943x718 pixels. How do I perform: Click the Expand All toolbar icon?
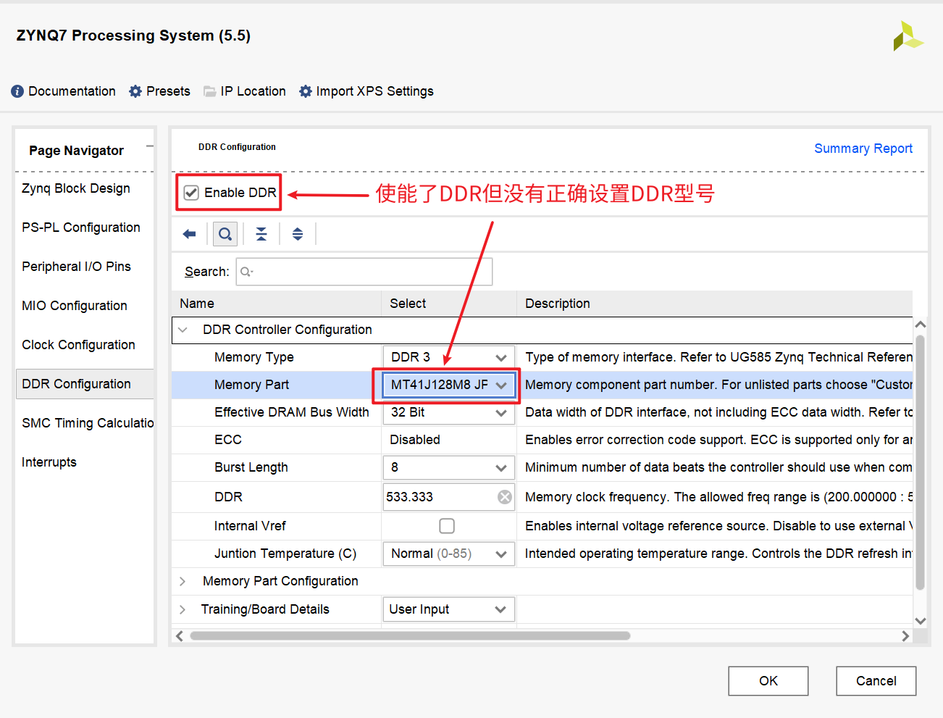point(298,234)
